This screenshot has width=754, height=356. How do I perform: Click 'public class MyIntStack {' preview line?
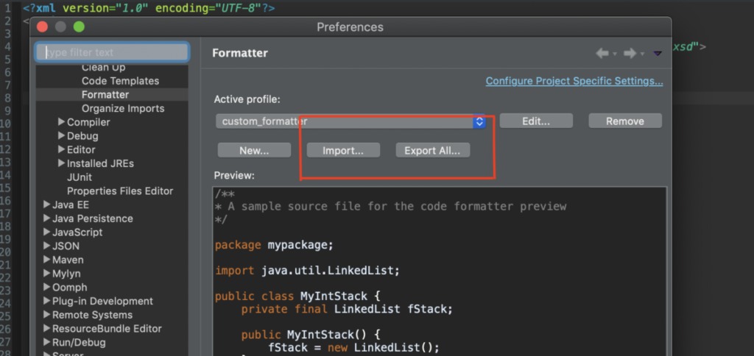297,296
